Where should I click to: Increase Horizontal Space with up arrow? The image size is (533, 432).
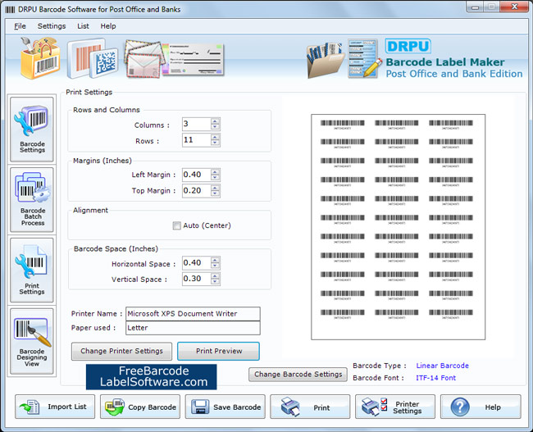[x=215, y=260]
